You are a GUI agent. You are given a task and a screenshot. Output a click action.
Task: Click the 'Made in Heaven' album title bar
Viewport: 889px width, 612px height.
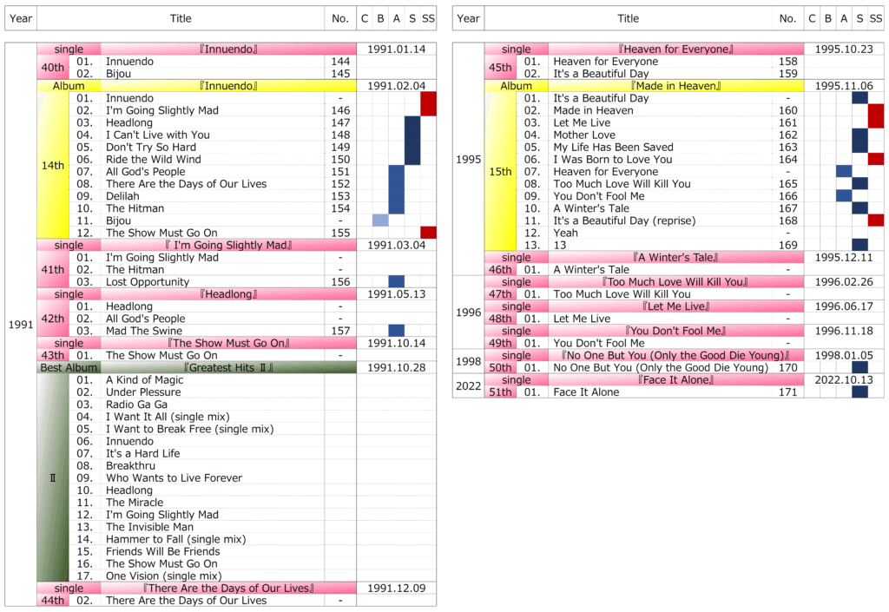click(x=675, y=86)
